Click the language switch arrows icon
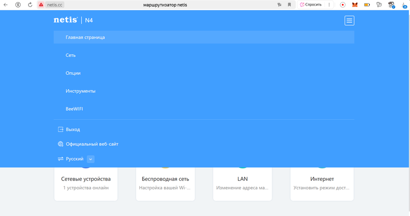 (x=60, y=159)
